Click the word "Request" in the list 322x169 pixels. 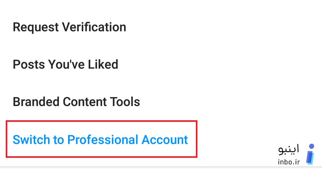coord(36,27)
